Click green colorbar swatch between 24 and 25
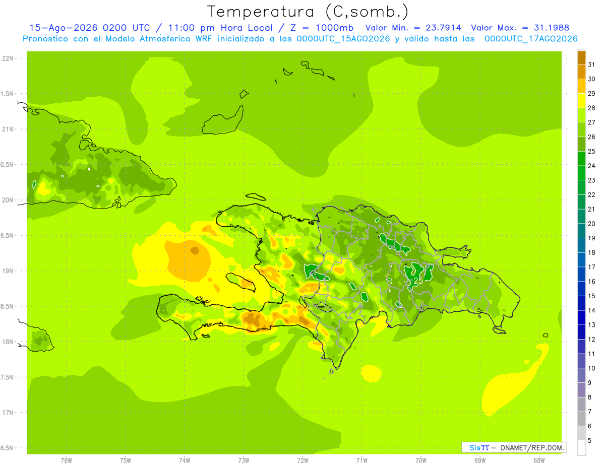The width and height of the screenshot is (605, 467). coord(581,158)
